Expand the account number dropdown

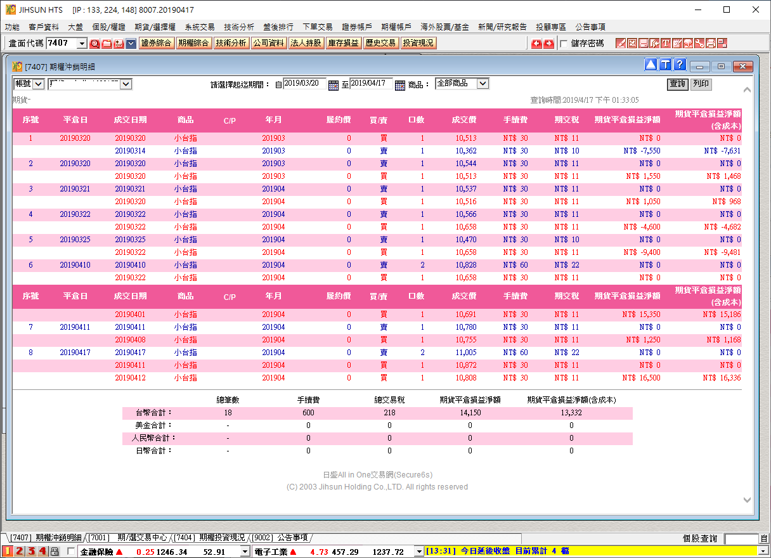pyautogui.click(x=126, y=84)
